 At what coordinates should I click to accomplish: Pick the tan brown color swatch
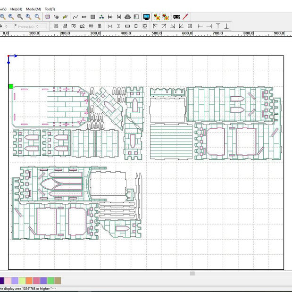[58, 281]
